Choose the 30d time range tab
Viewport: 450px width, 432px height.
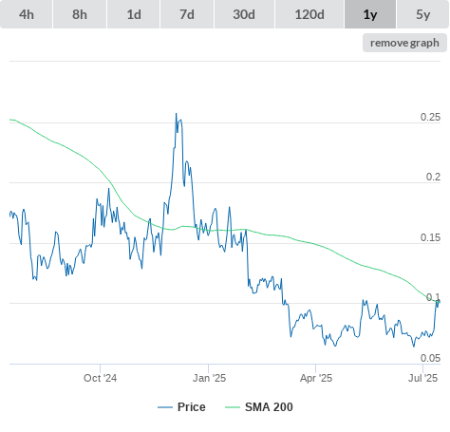[x=244, y=14]
